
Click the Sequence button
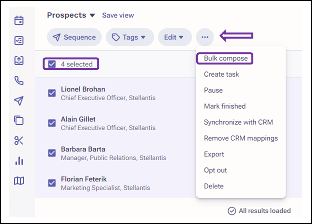[x=74, y=37]
